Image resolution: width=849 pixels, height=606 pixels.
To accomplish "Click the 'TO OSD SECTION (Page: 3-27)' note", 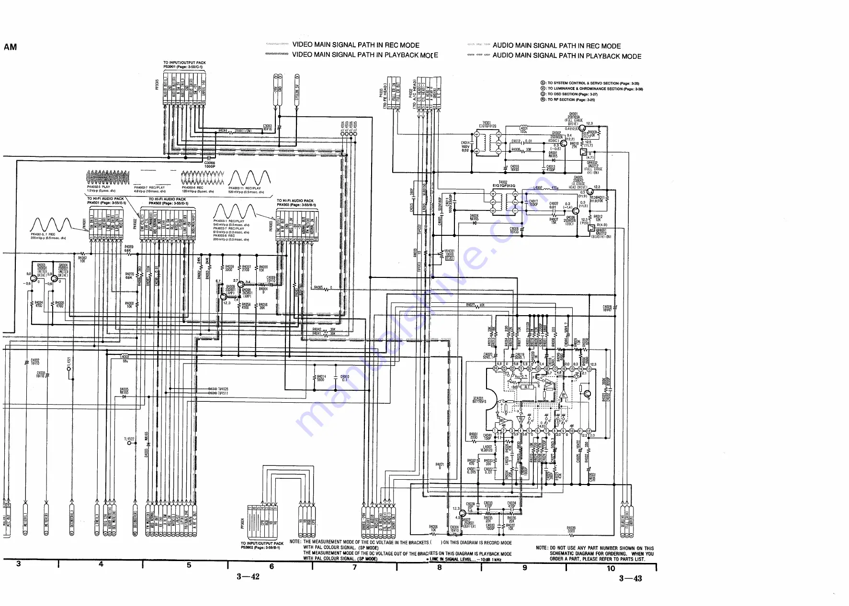I will (572, 94).
